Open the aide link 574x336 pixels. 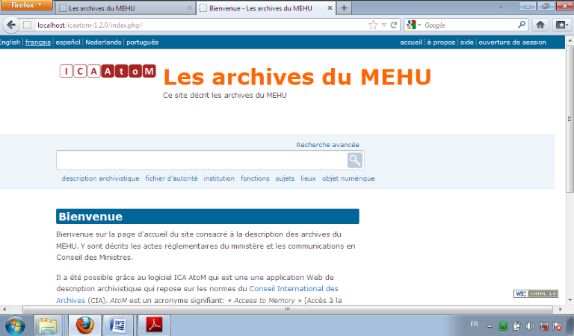coord(466,42)
